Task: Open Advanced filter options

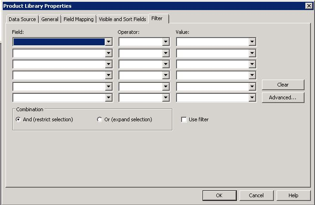Action: coord(283,97)
